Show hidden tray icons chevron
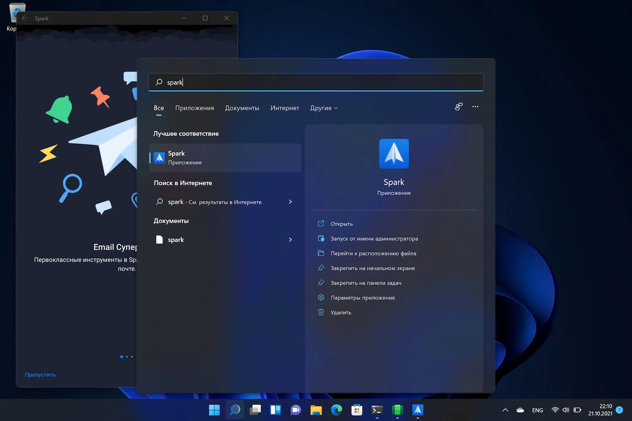This screenshot has height=421, width=632. pos(506,410)
